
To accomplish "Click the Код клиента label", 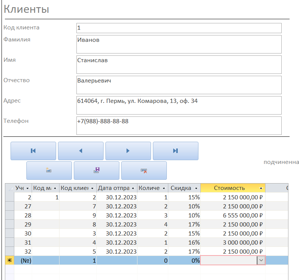I will point(21,28).
